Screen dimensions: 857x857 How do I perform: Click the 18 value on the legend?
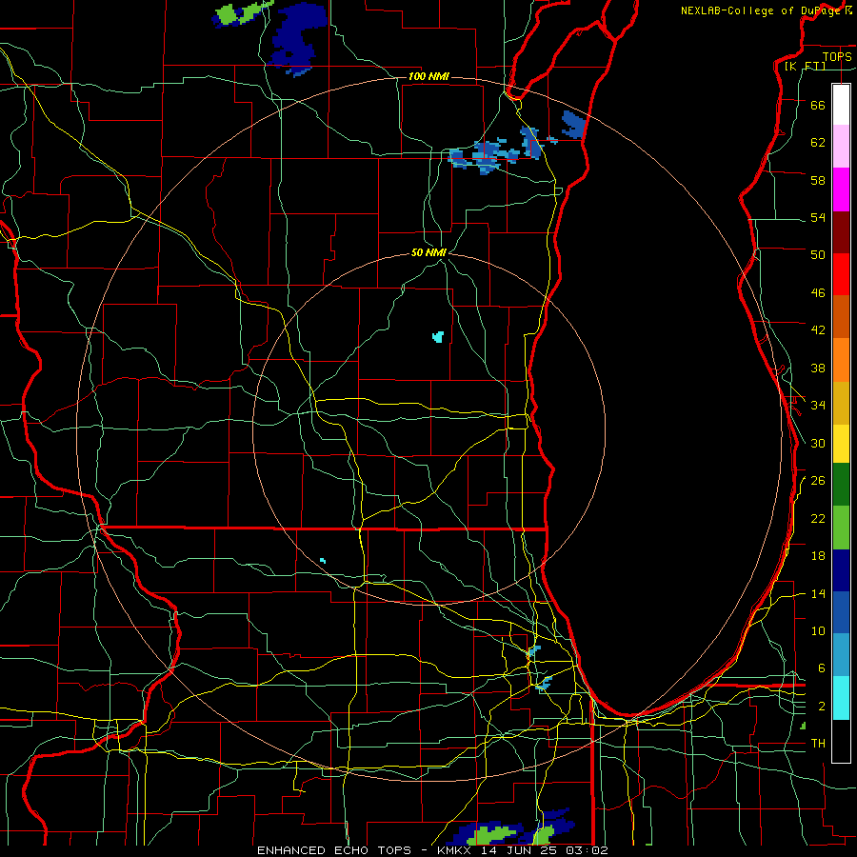[x=818, y=556]
